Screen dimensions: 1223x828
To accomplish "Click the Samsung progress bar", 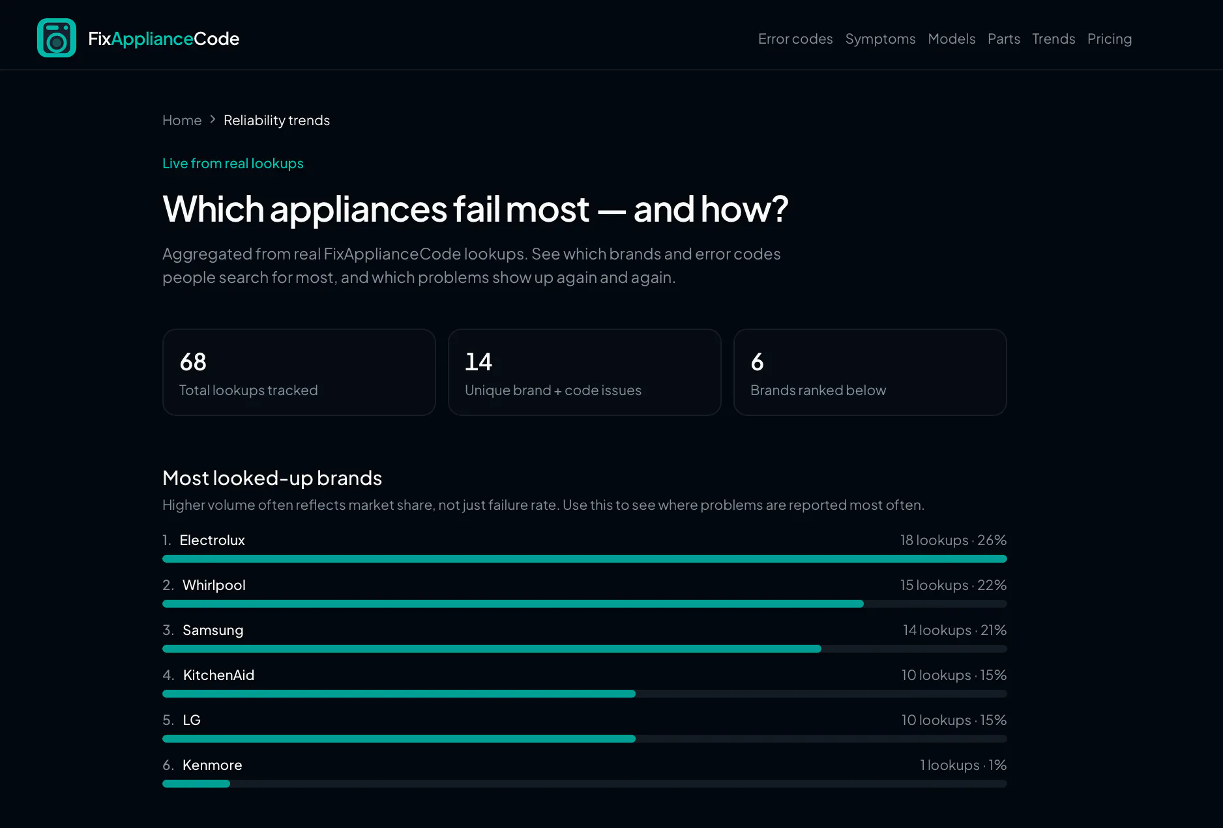I will click(x=585, y=649).
